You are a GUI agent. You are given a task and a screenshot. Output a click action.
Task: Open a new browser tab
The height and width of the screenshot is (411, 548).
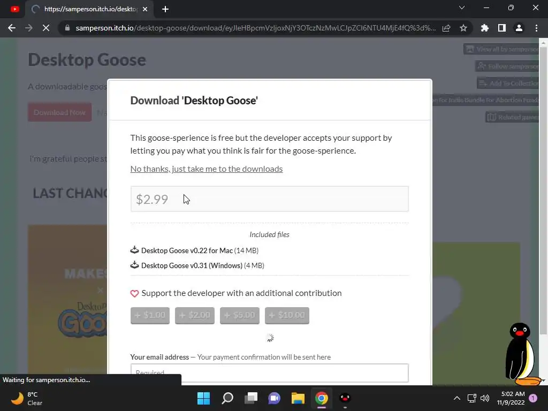coord(165,9)
